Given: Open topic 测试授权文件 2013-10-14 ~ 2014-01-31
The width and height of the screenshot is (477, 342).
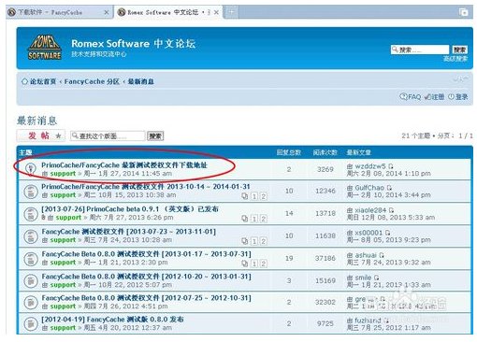Looking at the screenshot, I should coord(146,187).
